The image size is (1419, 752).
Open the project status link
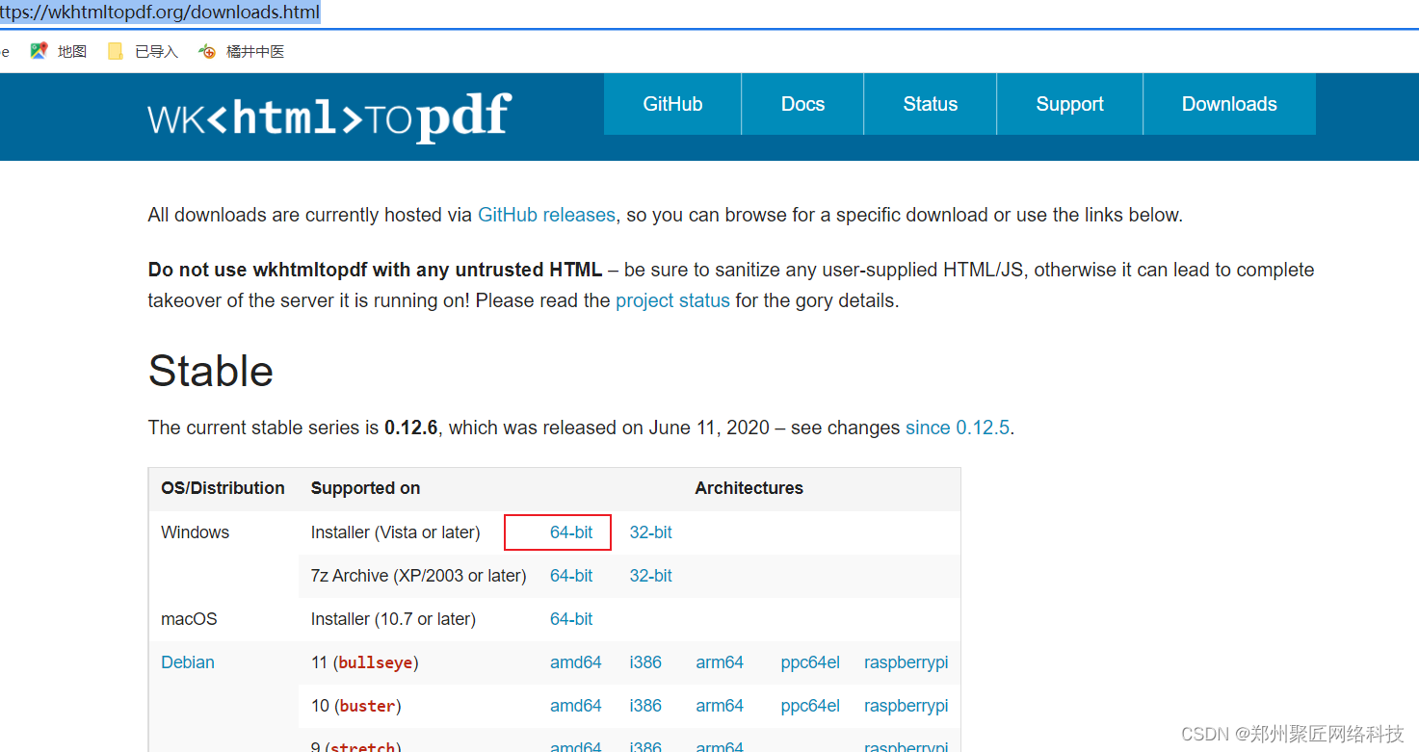[x=672, y=299]
